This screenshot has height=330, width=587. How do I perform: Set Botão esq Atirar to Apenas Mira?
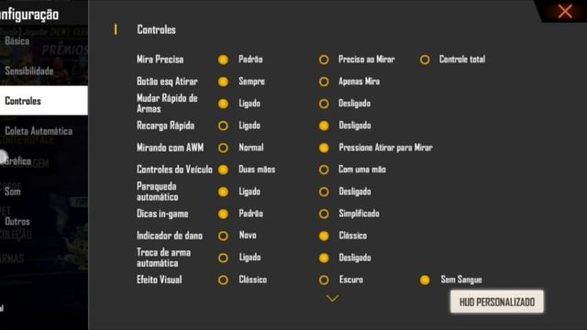point(324,82)
